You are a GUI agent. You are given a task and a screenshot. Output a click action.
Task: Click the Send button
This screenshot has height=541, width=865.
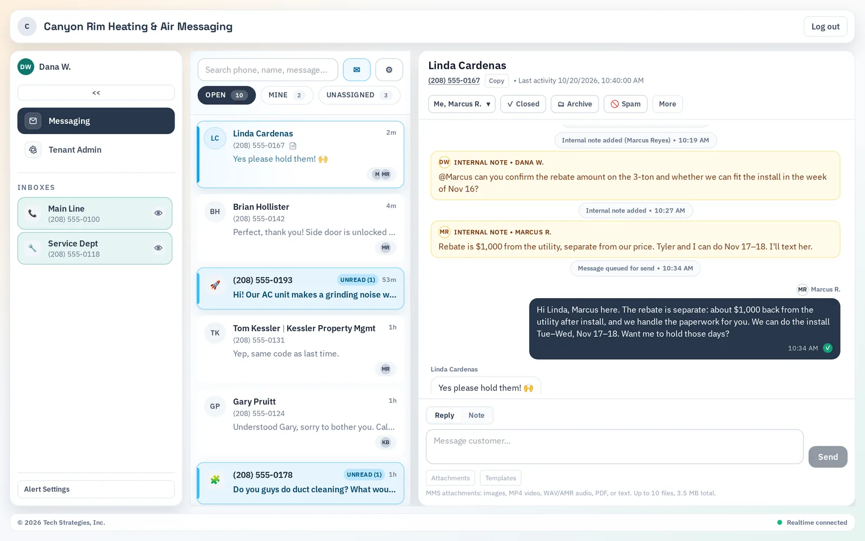(x=828, y=457)
